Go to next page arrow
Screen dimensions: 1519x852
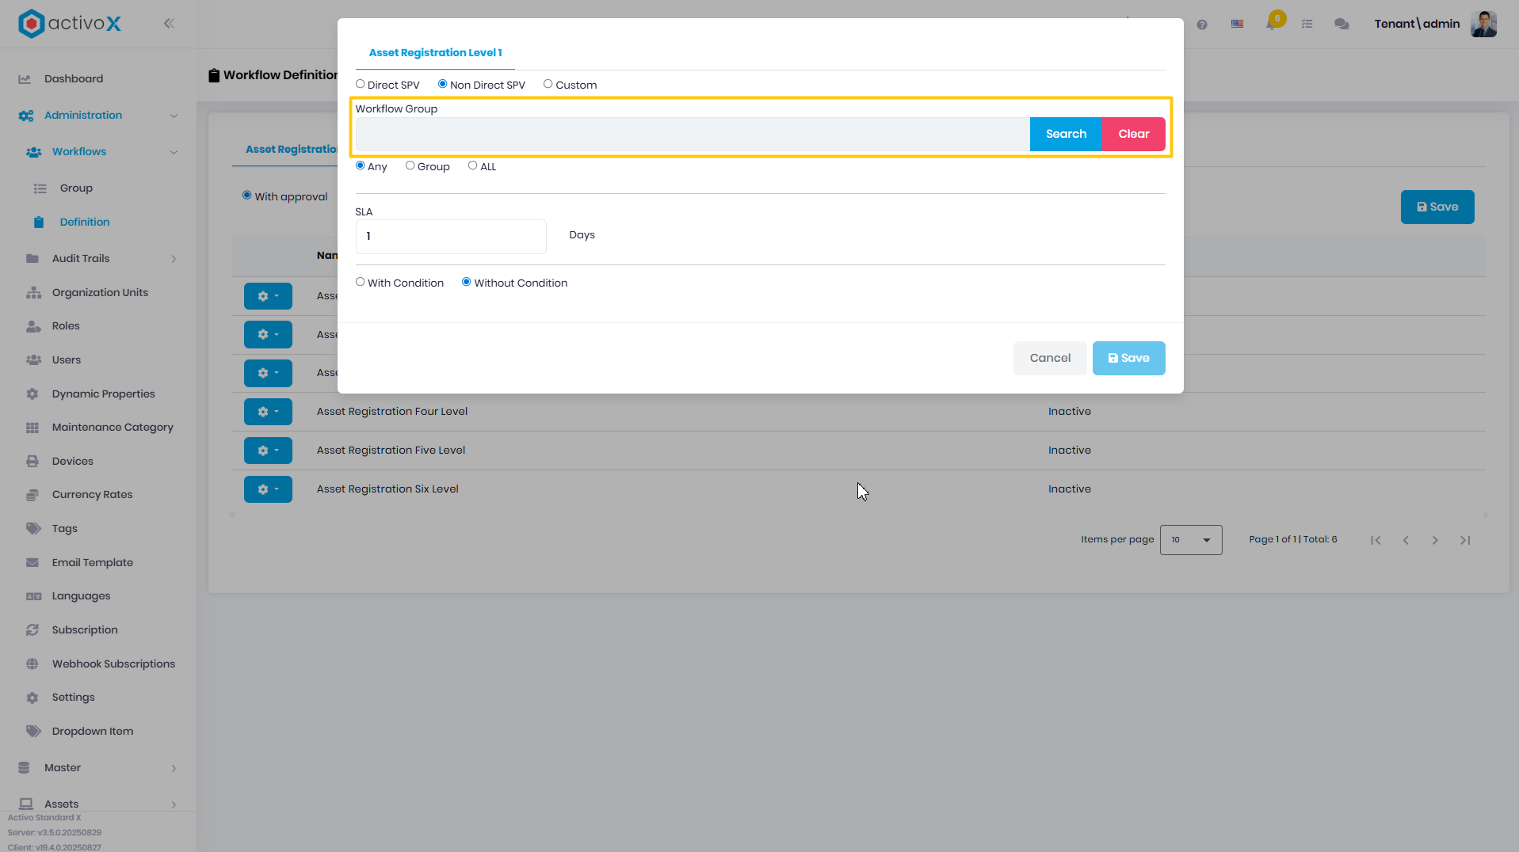pyautogui.click(x=1435, y=540)
